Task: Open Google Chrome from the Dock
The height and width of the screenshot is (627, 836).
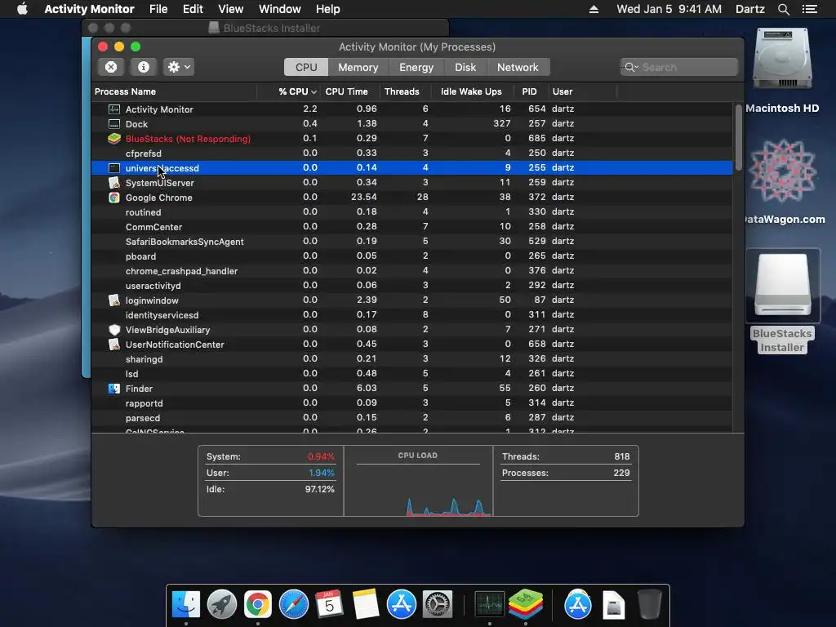Action: point(257,605)
